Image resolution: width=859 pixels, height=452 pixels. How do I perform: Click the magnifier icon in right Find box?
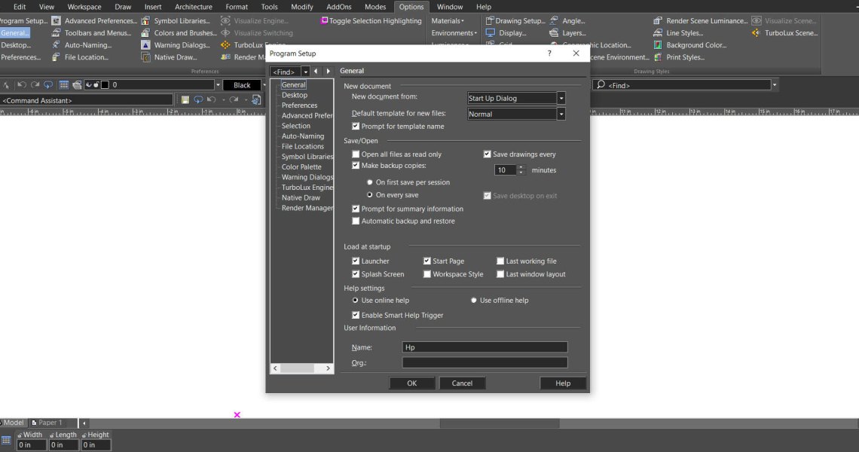click(x=601, y=85)
